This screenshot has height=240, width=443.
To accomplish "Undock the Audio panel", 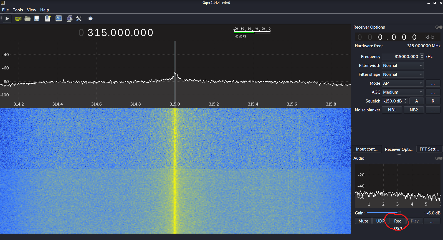I will pos(437,158).
